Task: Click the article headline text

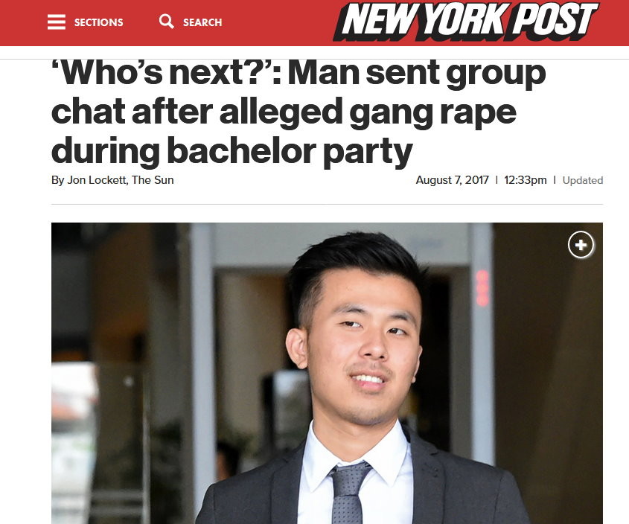Action: pos(298,112)
